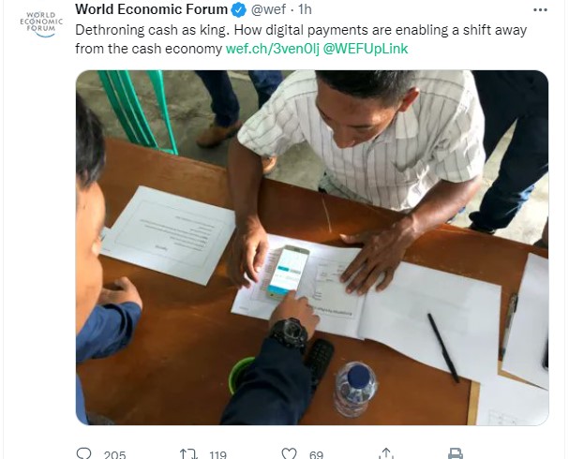
Task: Open the tweet photo of the phone payment
Action: point(312,247)
